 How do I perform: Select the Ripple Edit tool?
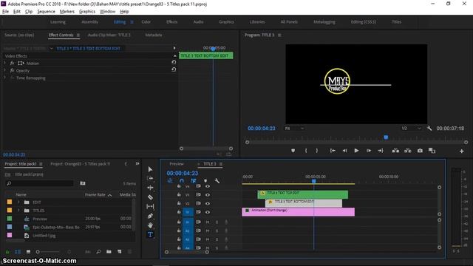(x=150, y=188)
